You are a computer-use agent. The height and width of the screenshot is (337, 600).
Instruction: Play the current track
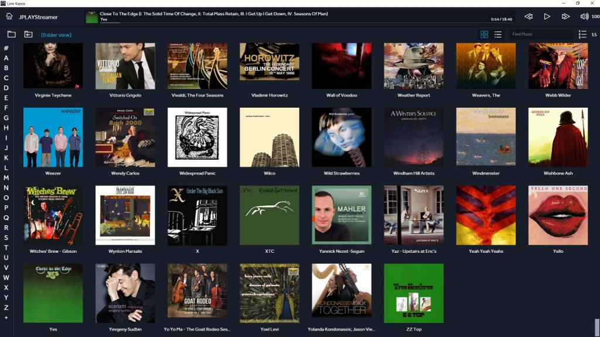tap(547, 16)
